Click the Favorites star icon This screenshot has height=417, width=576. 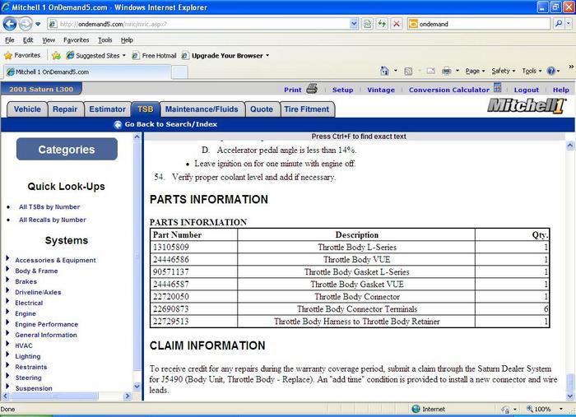click(9, 56)
